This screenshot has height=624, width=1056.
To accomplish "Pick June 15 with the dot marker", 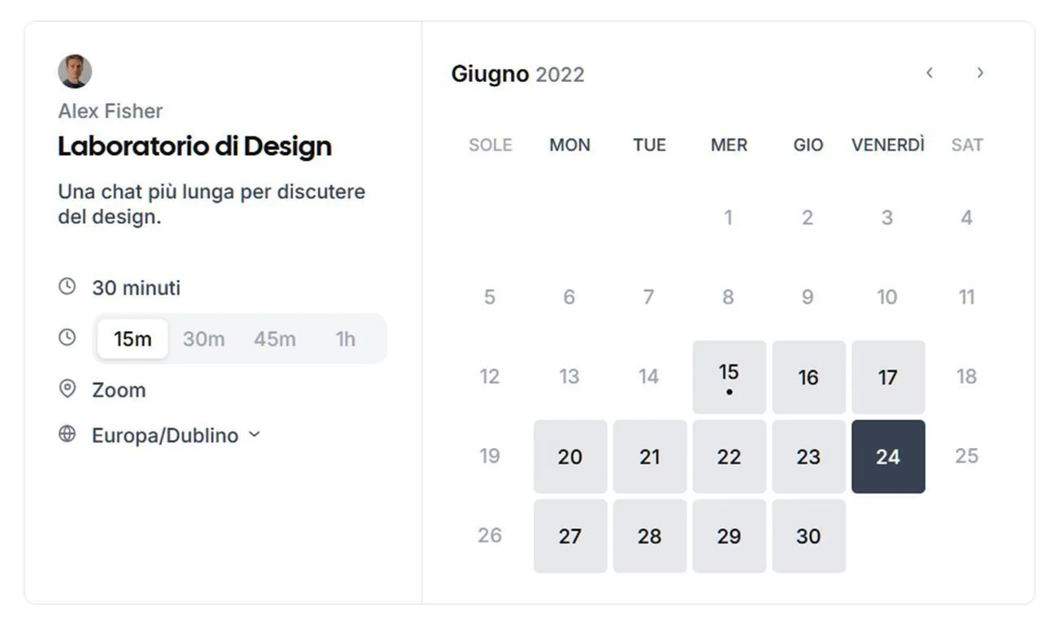I will point(729,377).
